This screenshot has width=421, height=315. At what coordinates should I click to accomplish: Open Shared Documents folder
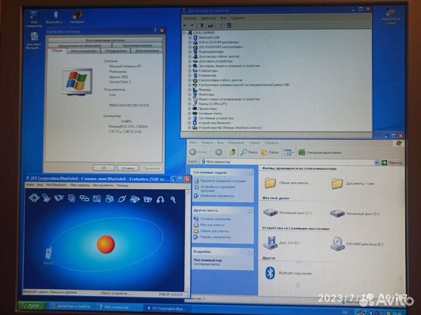click(286, 183)
